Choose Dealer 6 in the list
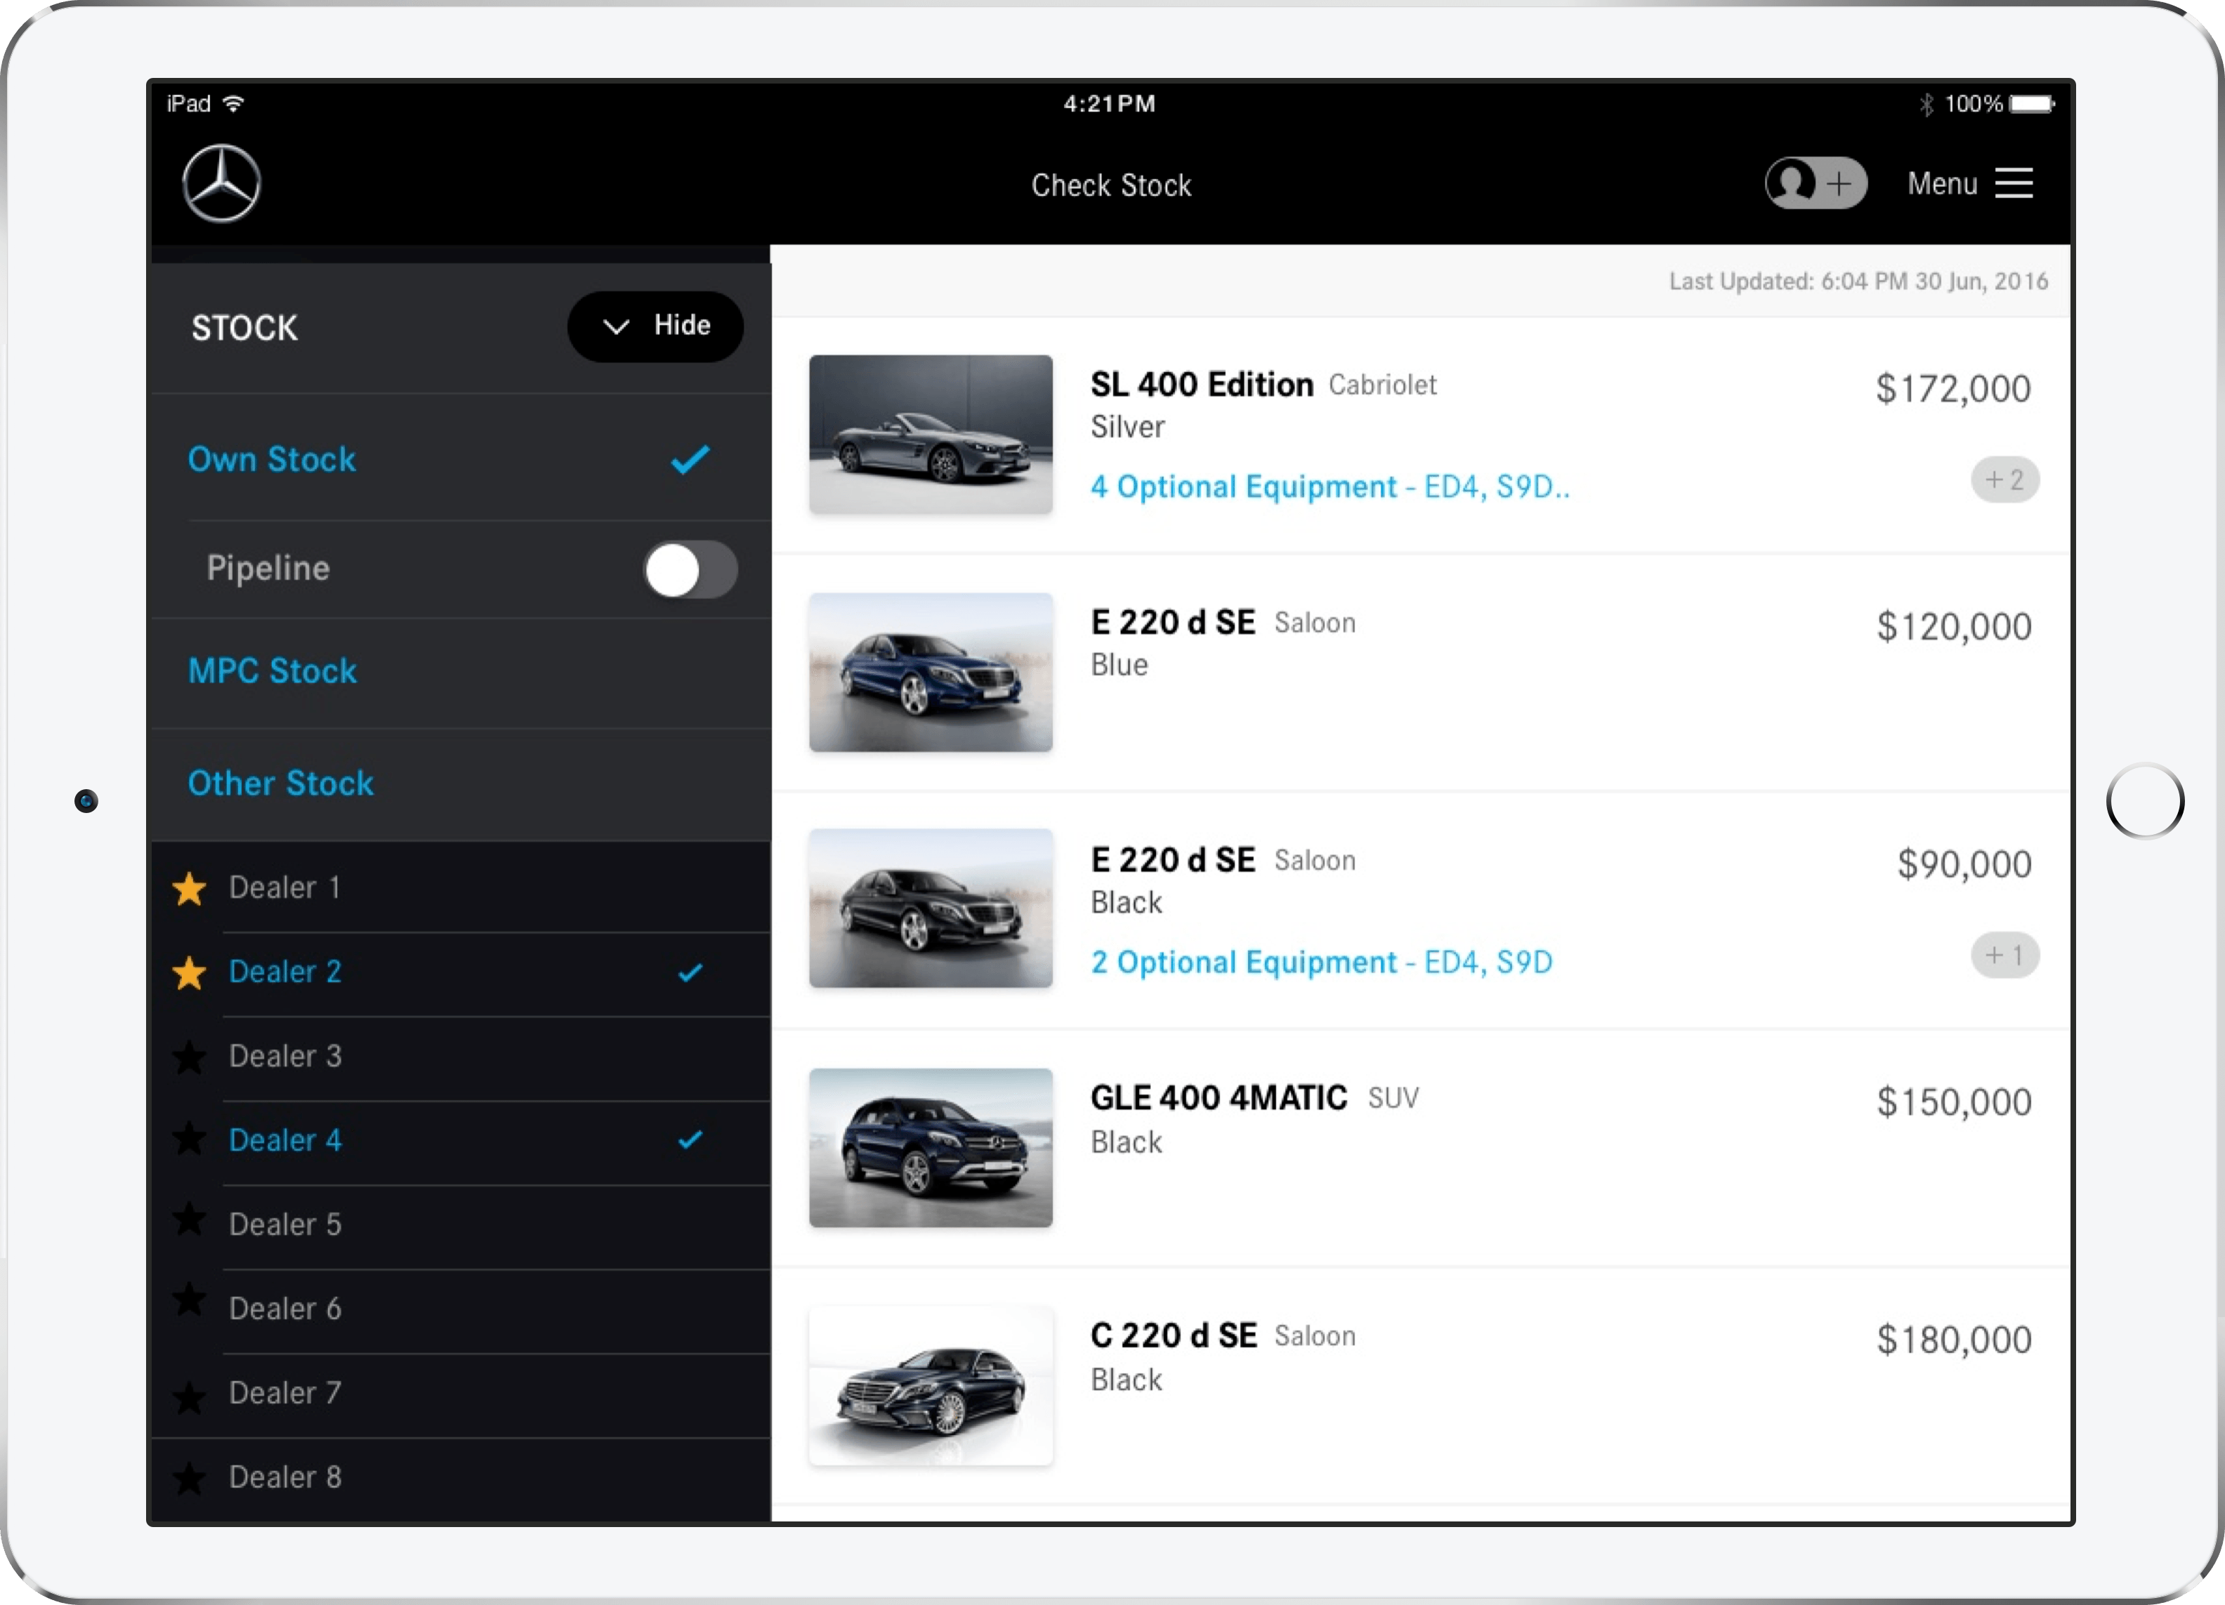 tap(285, 1310)
